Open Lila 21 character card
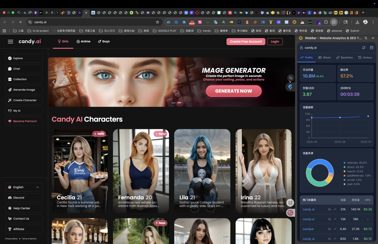Viewport: 378px width, 244px height. 202,171
